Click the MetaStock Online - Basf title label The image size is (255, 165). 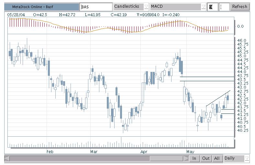point(33,7)
